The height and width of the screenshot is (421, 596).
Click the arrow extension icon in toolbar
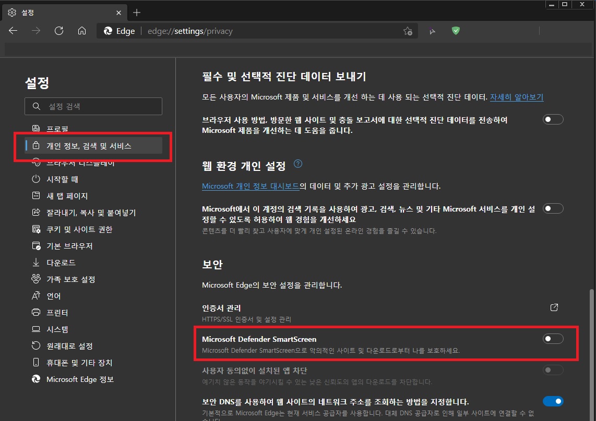[432, 31]
